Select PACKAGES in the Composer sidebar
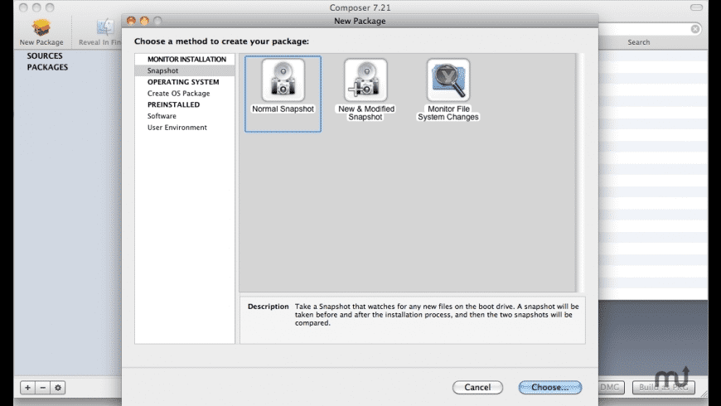This screenshot has height=406, width=721. pos(47,67)
